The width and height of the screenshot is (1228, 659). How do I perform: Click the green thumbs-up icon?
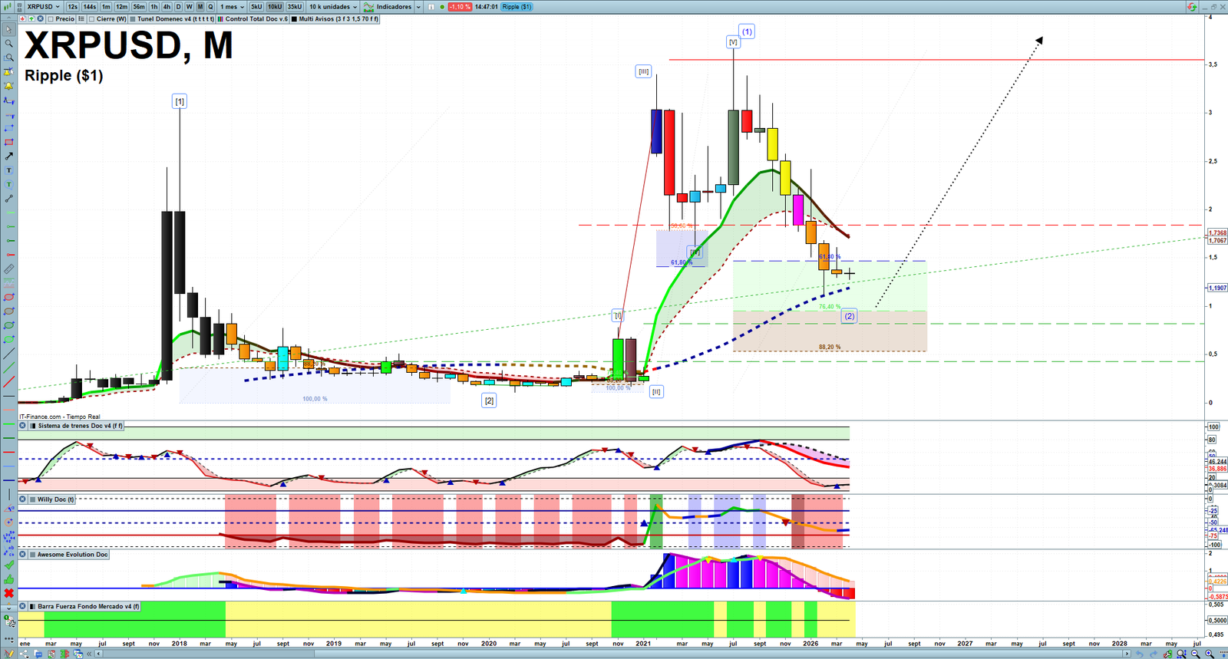pyautogui.click(x=8, y=579)
